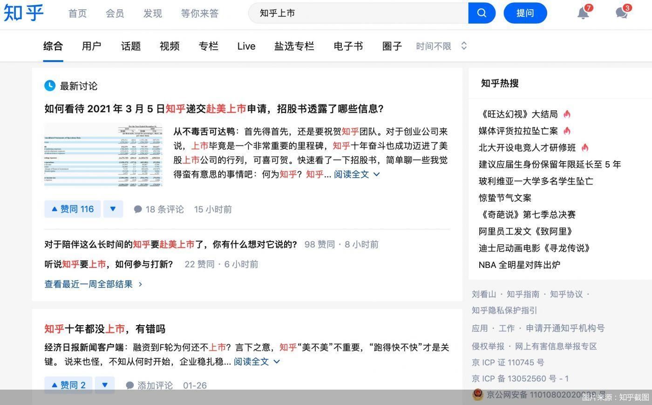652x405 pixels.
Task: Open 18 条评论 comments
Action: tap(159, 209)
